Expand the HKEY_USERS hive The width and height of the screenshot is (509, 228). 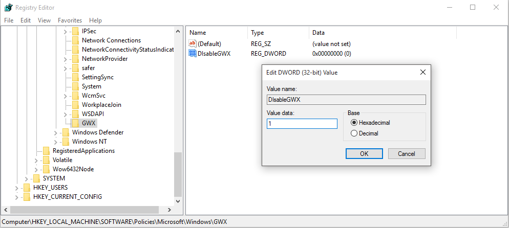pos(16,188)
